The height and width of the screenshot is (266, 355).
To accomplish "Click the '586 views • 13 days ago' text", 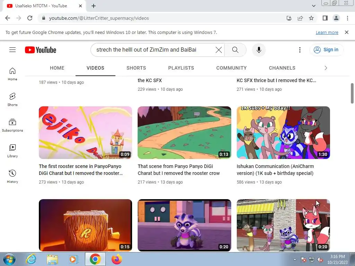I will coord(259,182).
